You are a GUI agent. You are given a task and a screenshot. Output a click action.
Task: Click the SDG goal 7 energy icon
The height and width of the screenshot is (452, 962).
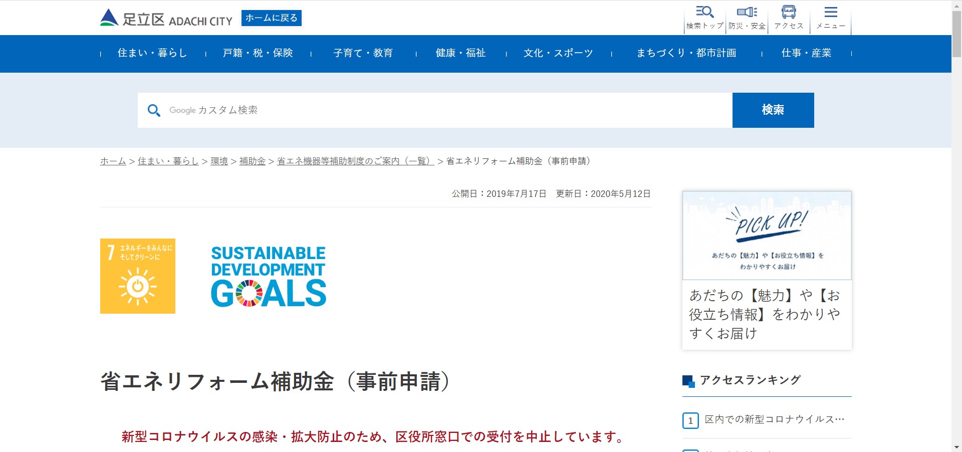click(138, 276)
